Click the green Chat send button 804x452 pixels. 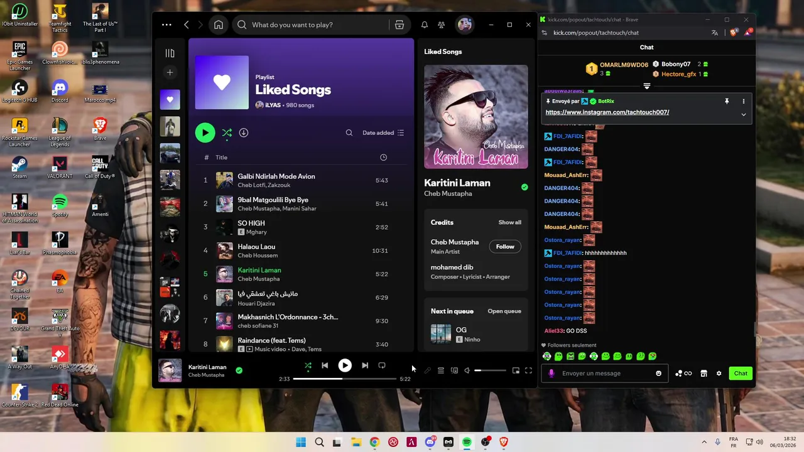741,374
